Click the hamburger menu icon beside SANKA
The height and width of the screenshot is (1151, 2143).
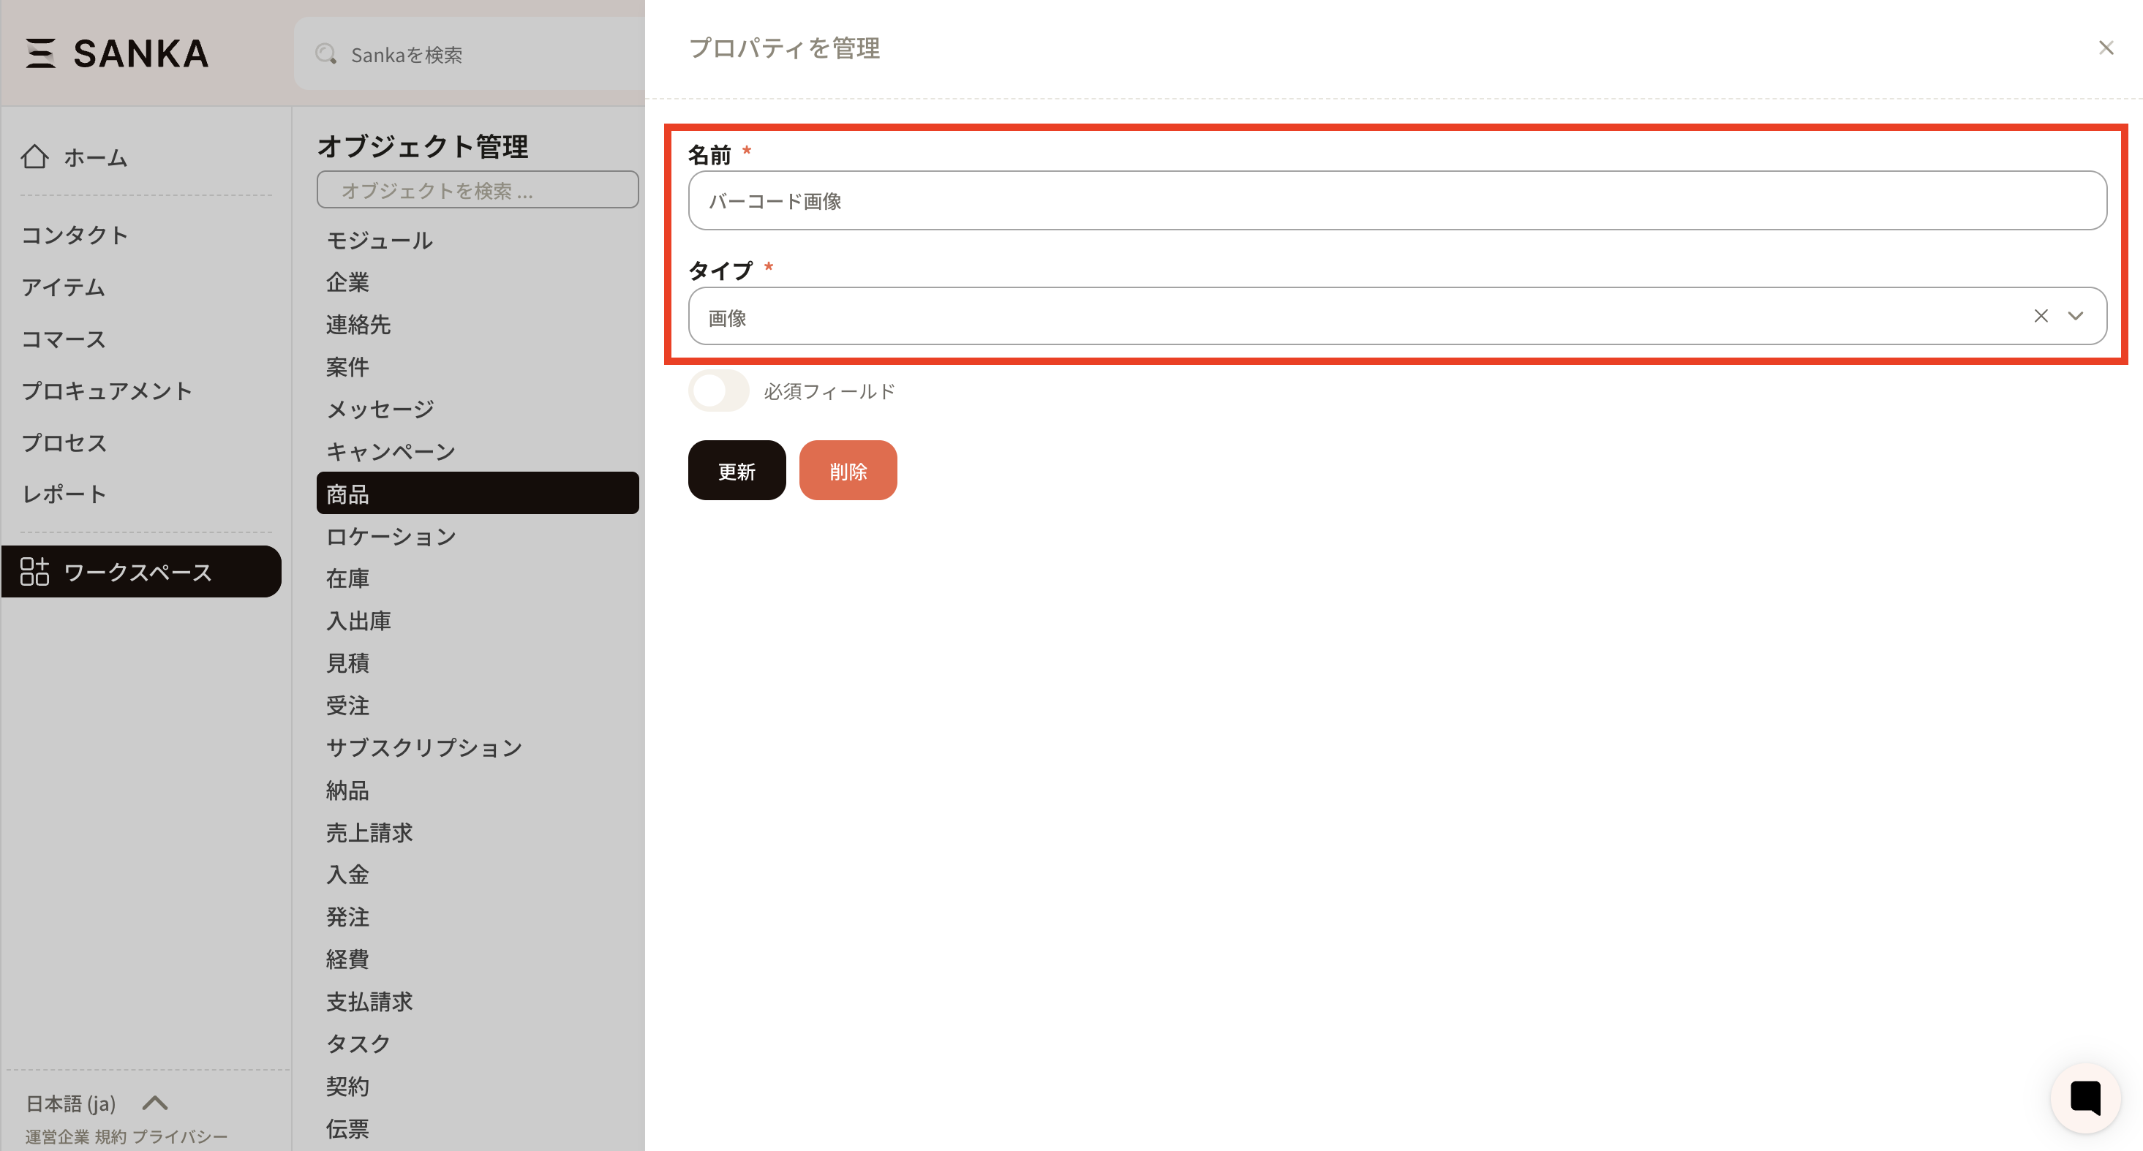pyautogui.click(x=40, y=53)
